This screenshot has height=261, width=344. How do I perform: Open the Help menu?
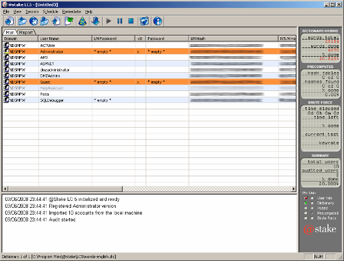[89, 11]
